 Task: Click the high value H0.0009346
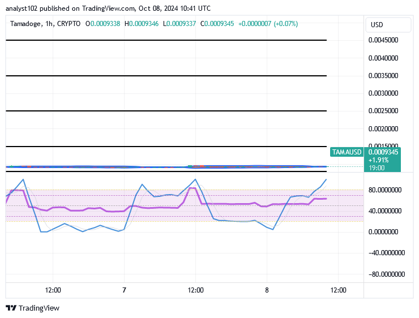pyautogui.click(x=142, y=24)
